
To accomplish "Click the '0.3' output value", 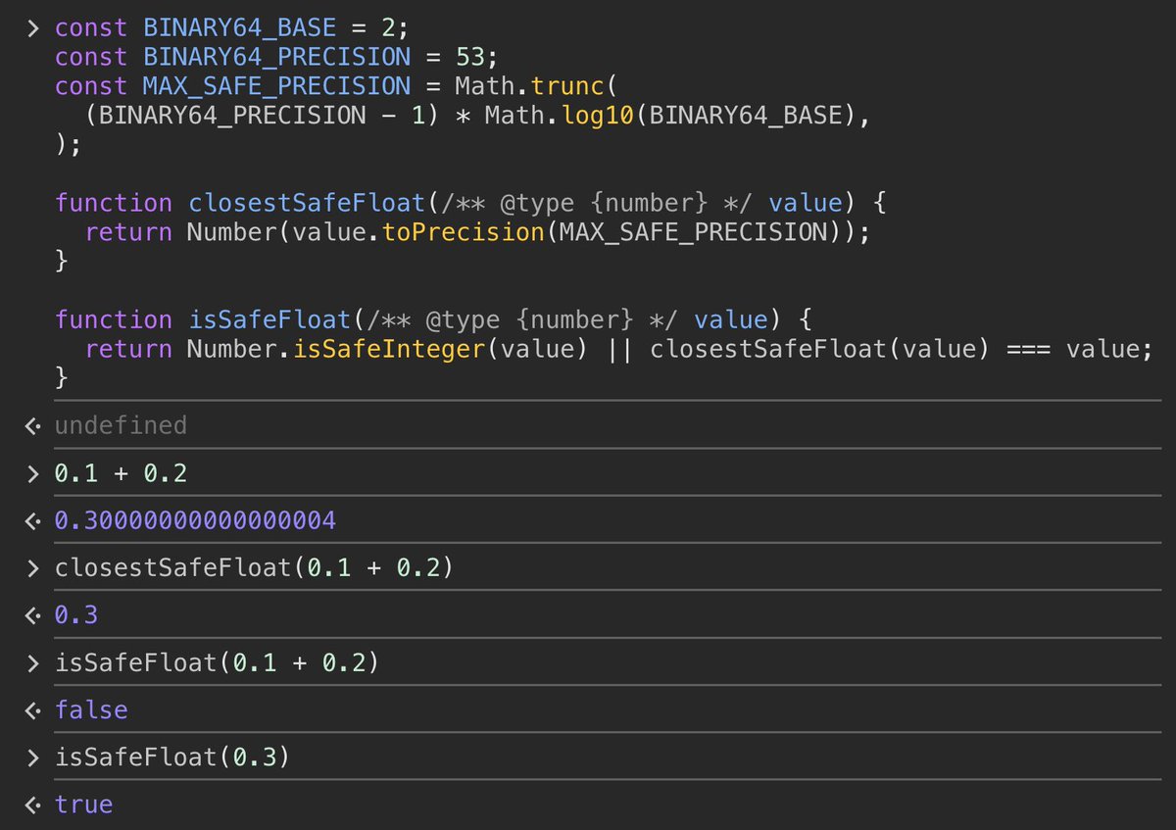I will [76, 615].
